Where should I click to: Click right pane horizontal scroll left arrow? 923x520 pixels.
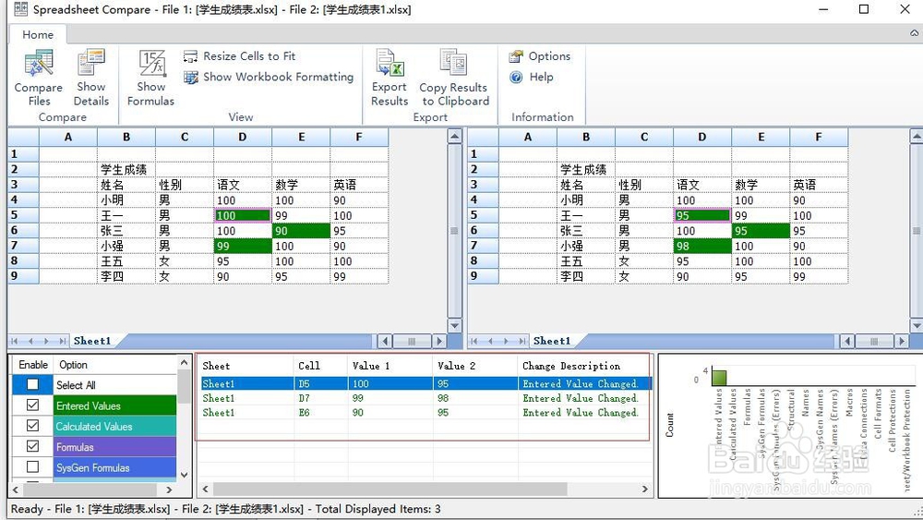tap(847, 341)
